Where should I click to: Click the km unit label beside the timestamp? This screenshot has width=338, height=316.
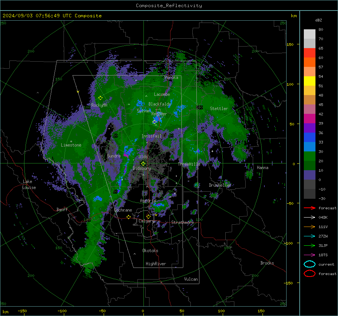tap(294, 16)
